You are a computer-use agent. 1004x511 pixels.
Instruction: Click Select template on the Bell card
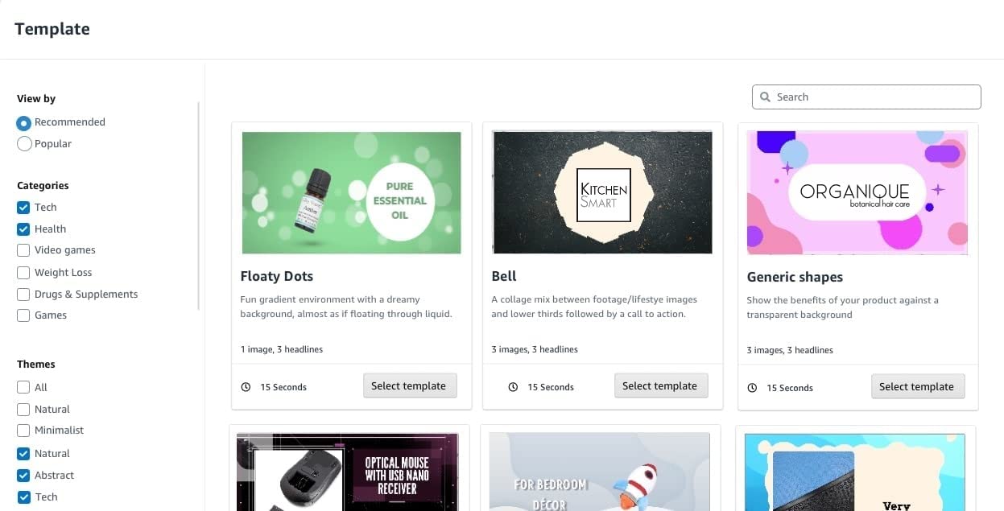click(661, 385)
